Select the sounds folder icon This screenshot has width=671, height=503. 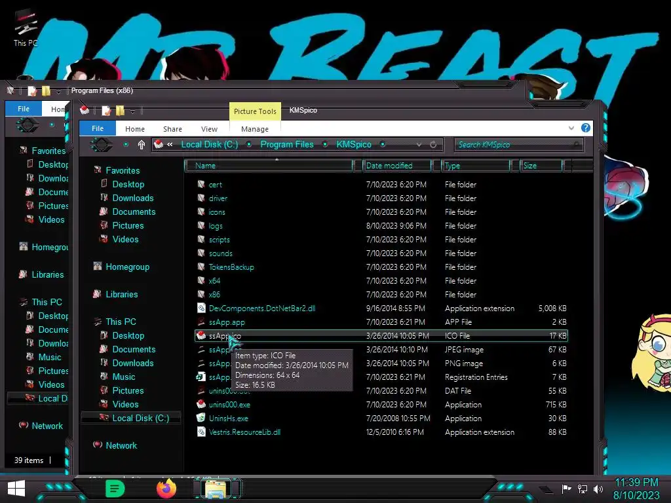click(201, 253)
